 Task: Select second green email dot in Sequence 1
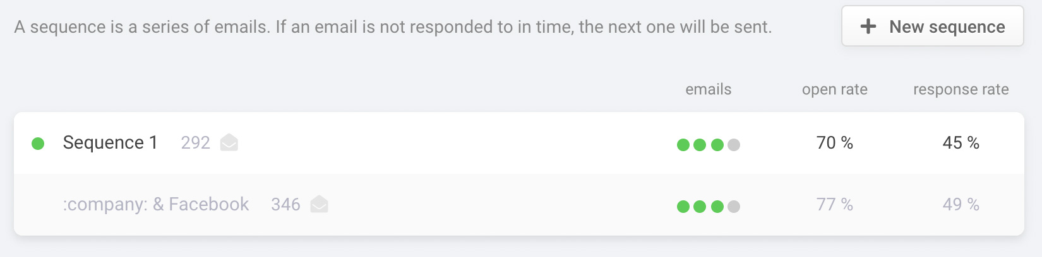700,145
